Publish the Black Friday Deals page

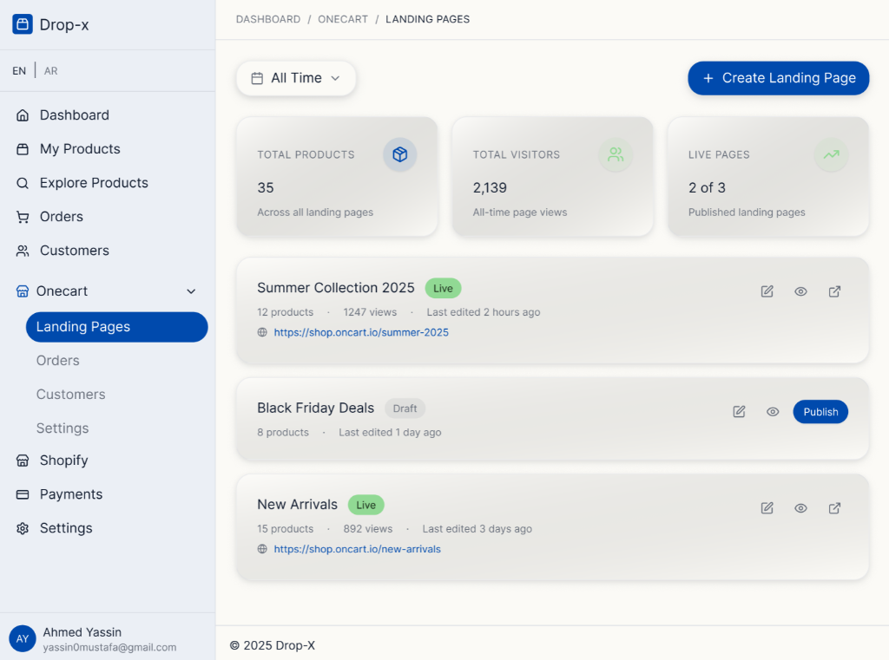[820, 412]
